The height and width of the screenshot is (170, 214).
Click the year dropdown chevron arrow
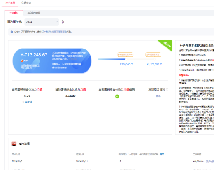(57, 22)
